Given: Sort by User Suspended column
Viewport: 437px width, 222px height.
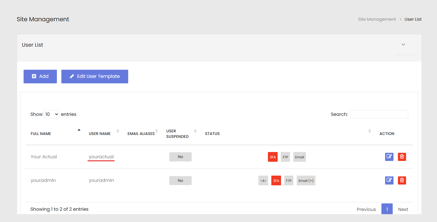Looking at the screenshot, I should click(x=195, y=131).
